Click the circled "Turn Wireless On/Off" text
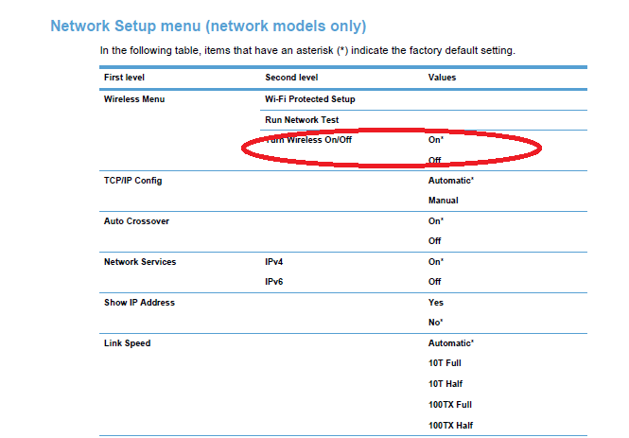 (308, 140)
